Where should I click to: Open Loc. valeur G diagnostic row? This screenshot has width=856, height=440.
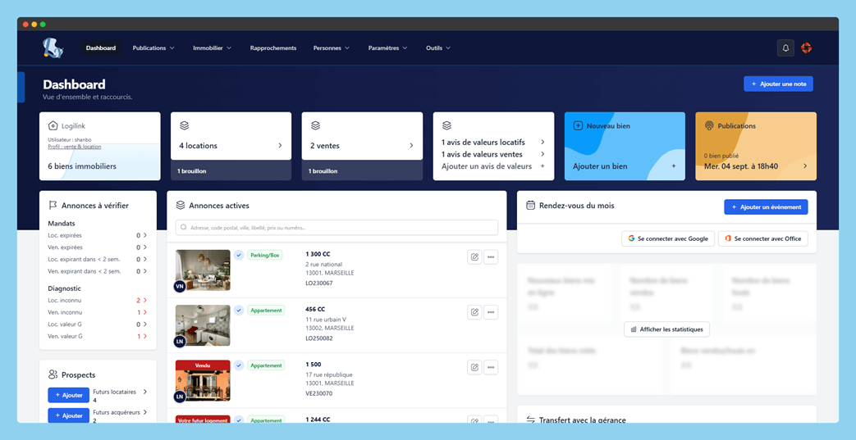[98, 324]
